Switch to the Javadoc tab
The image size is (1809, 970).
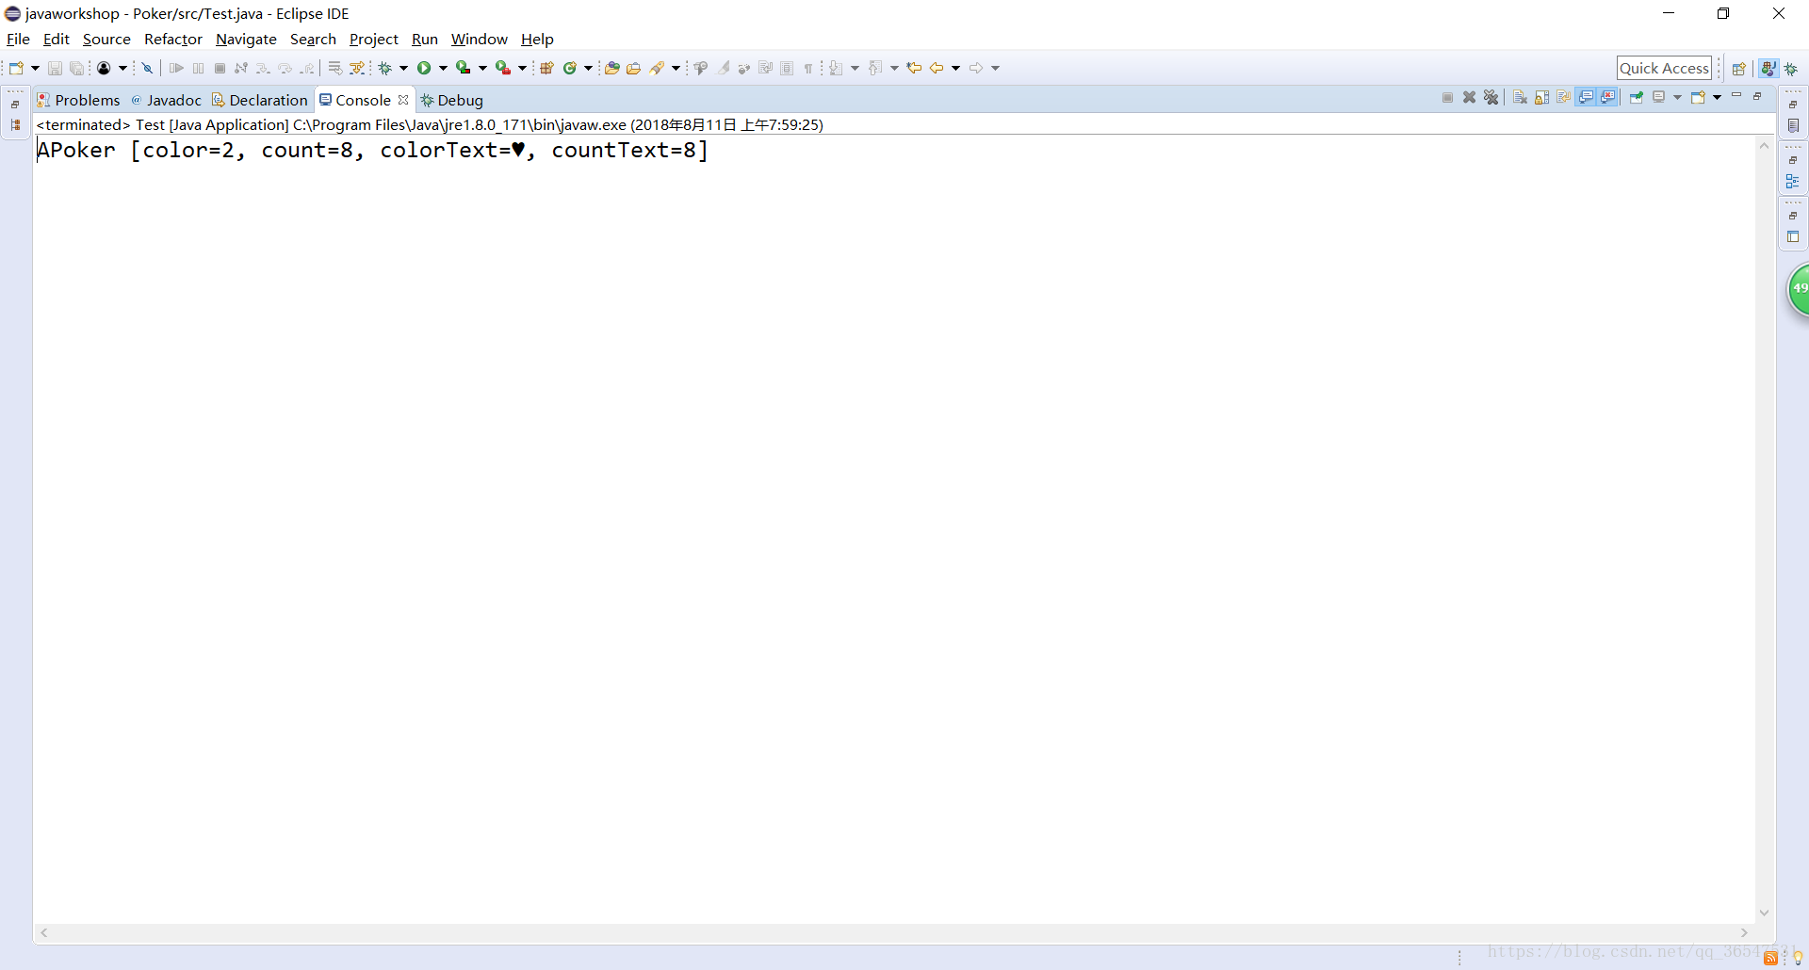tap(167, 100)
